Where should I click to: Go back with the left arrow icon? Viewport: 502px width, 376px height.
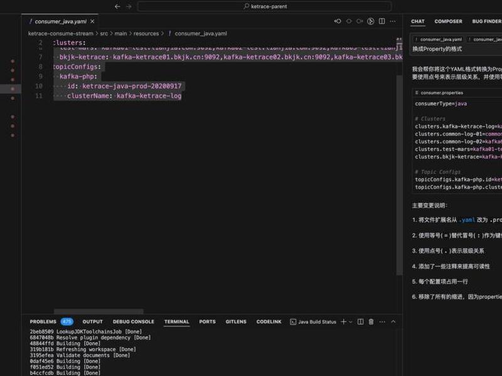[x=117, y=6]
